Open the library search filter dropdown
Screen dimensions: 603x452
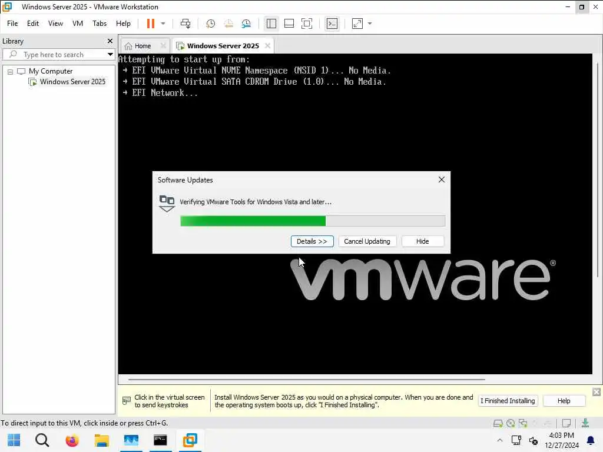(110, 55)
